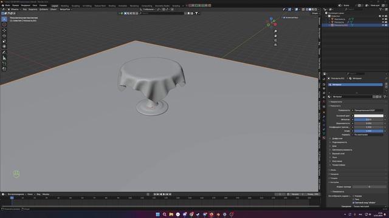Click the current frame marker in timeline
This screenshot has width=389, height=218.
[x=12, y=198]
